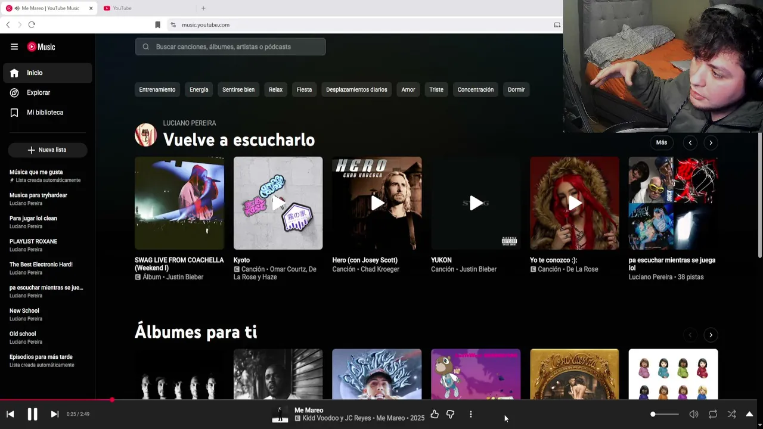Go to Inicio in the sidebar
This screenshot has height=429, width=763.
pyautogui.click(x=48, y=73)
